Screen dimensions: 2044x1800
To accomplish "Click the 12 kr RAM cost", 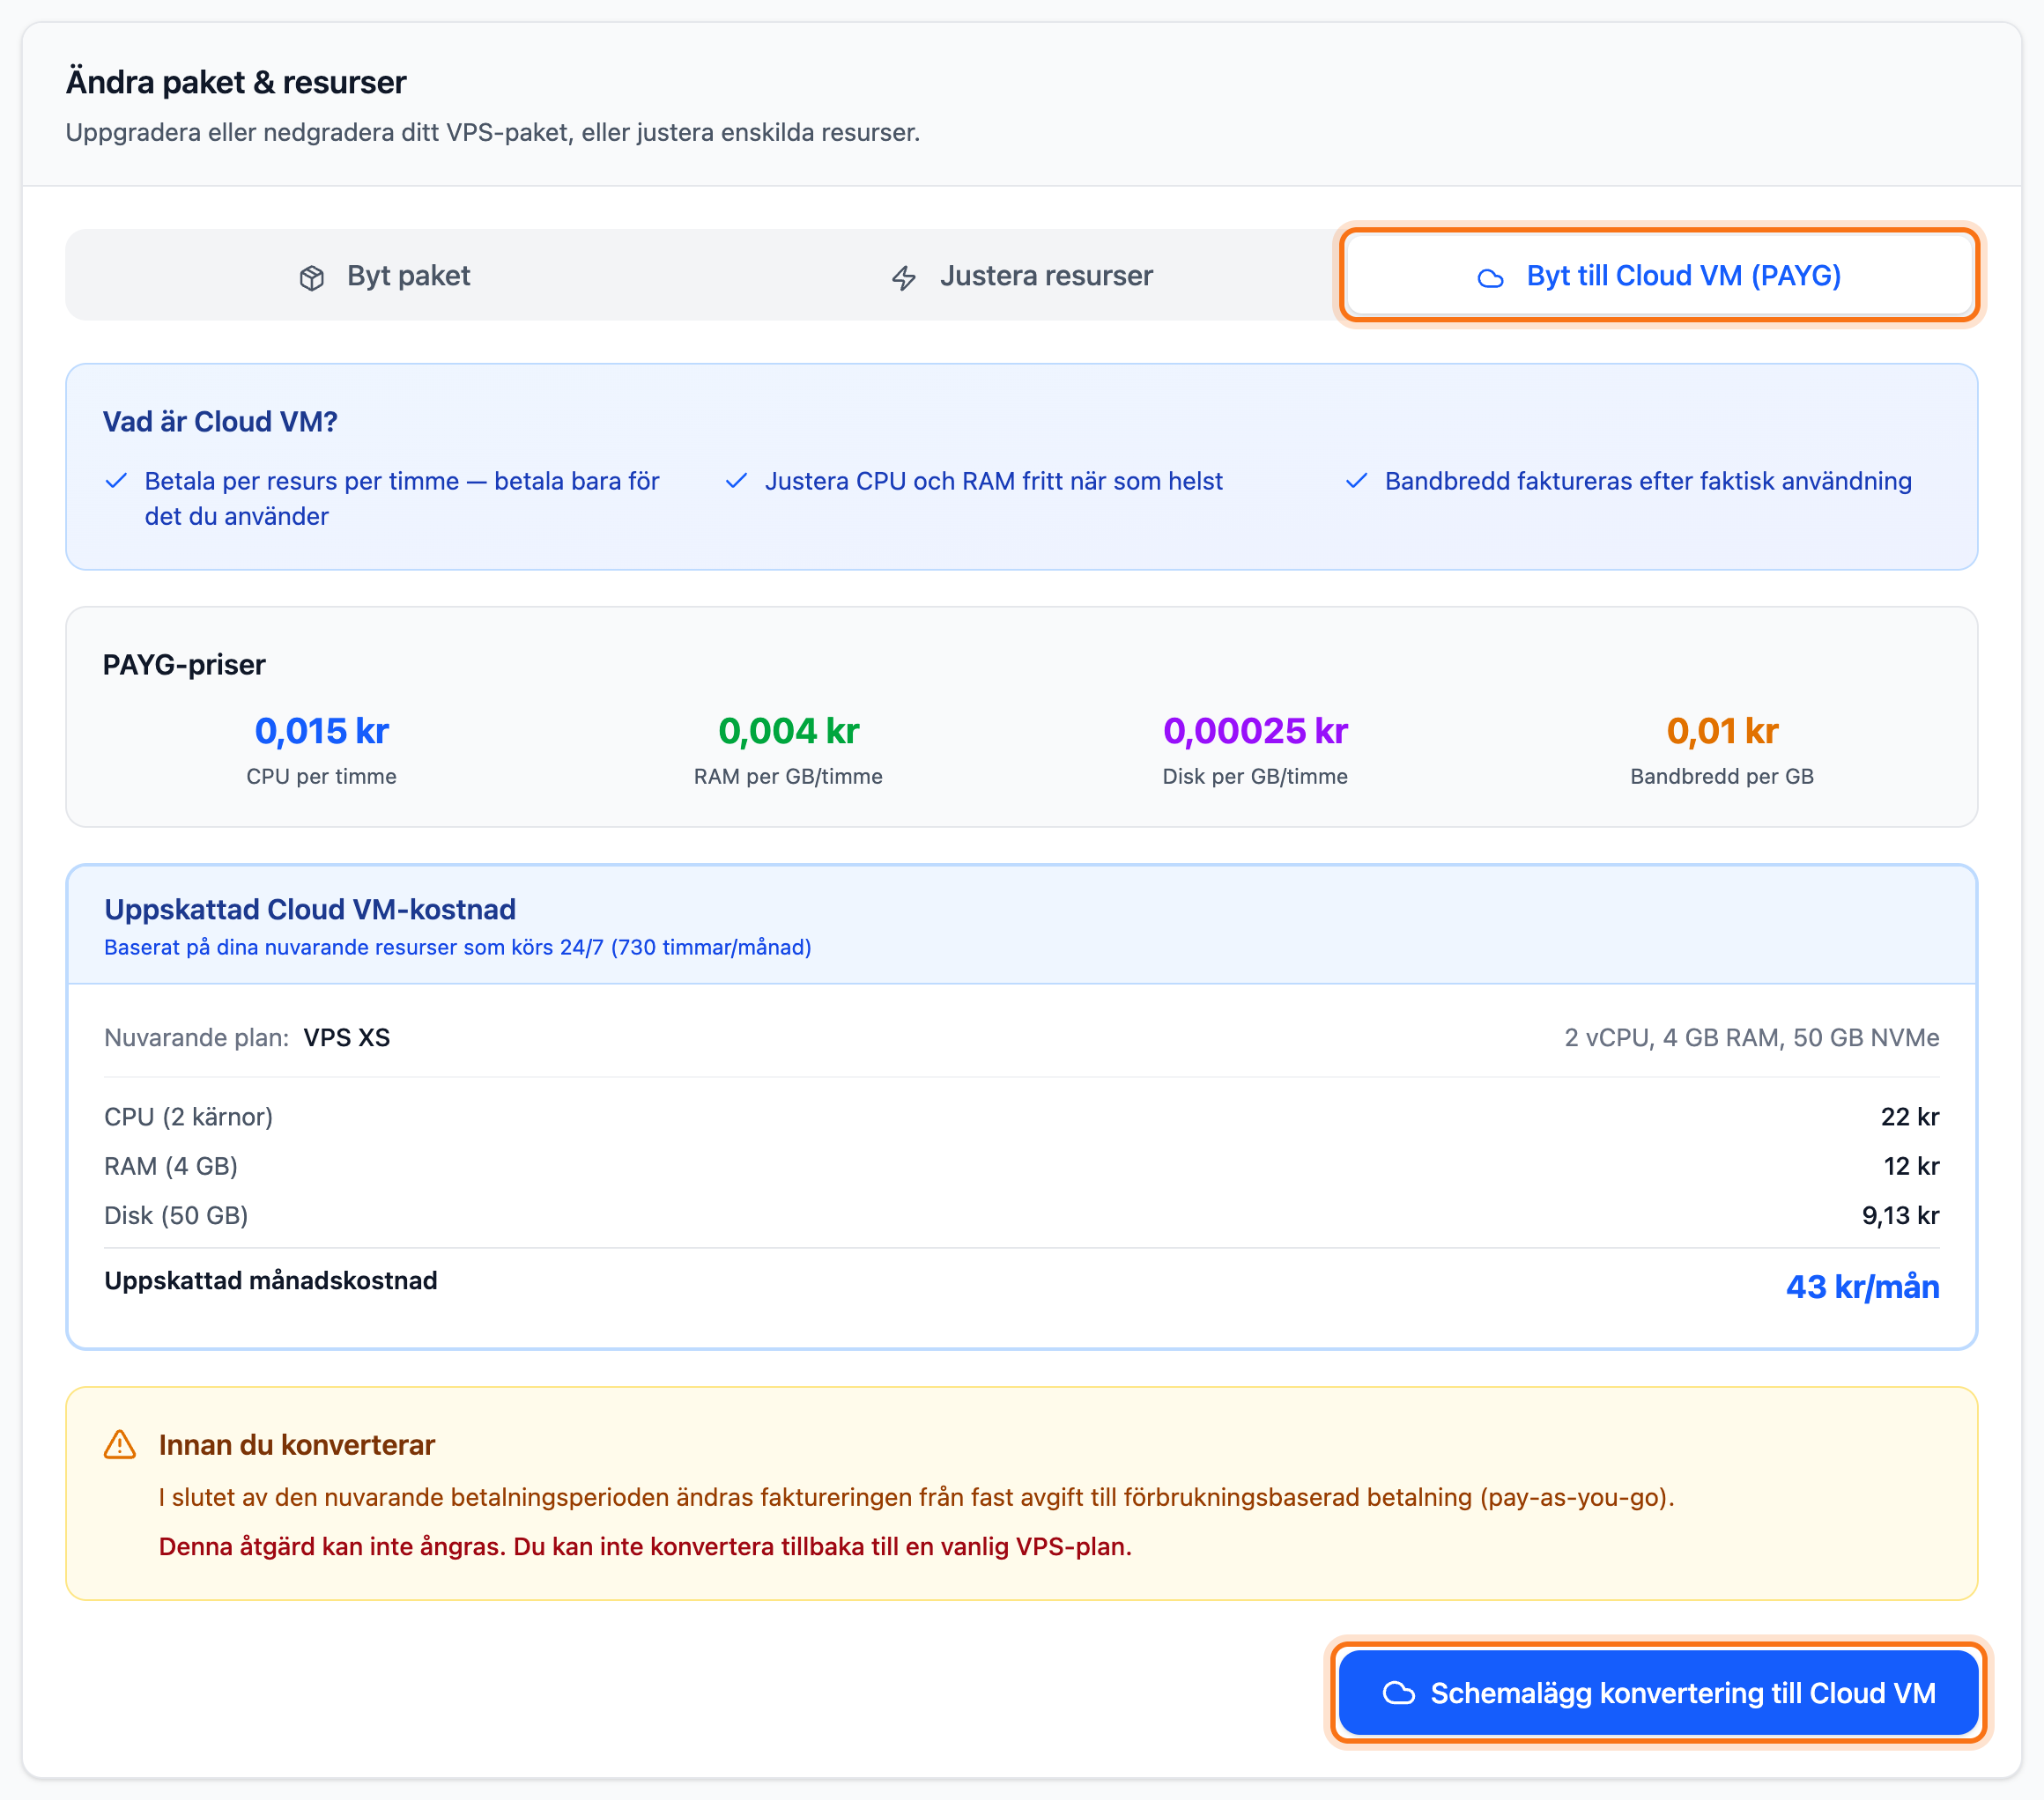I will point(1911,1166).
